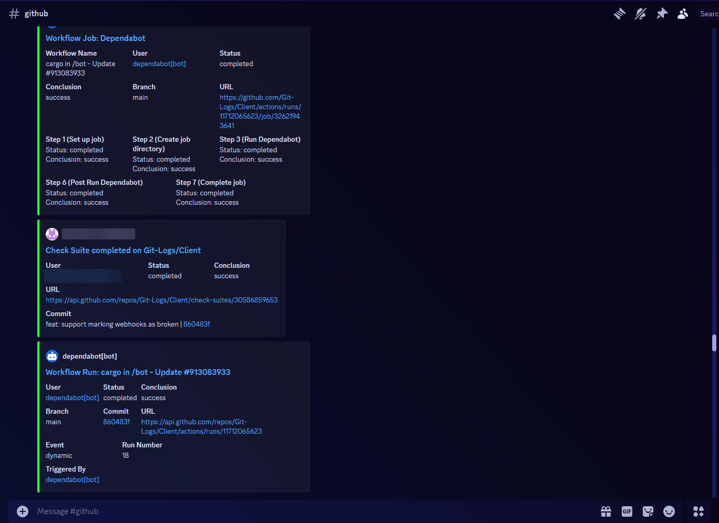Open the check-suites API URL link

click(161, 300)
